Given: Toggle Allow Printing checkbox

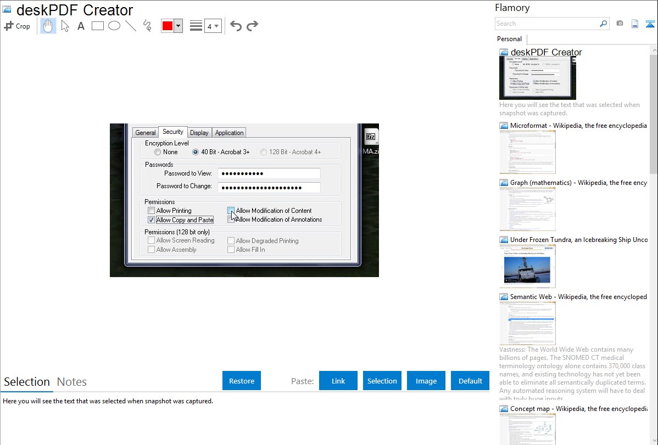Looking at the screenshot, I should coord(152,211).
